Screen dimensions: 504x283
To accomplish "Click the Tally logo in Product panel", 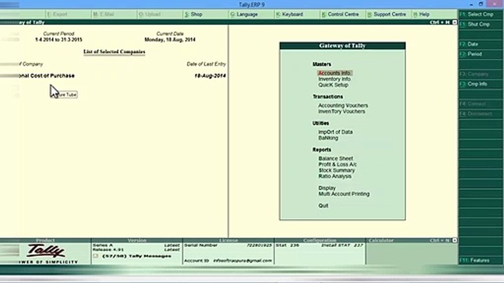I will pyautogui.click(x=46, y=250).
